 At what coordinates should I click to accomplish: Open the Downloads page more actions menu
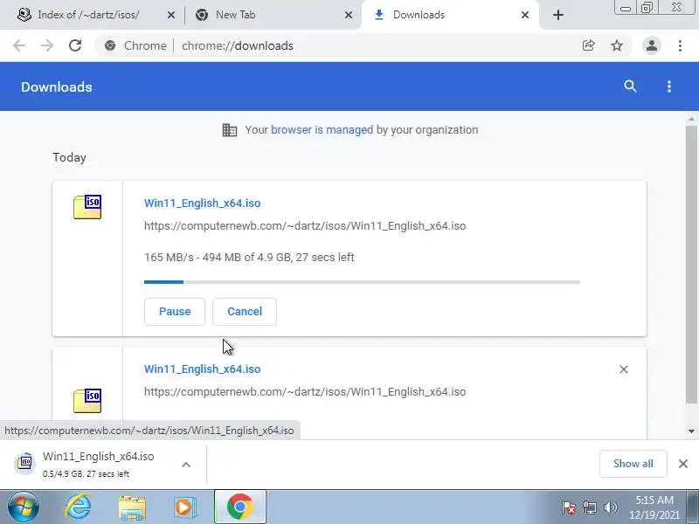click(668, 86)
